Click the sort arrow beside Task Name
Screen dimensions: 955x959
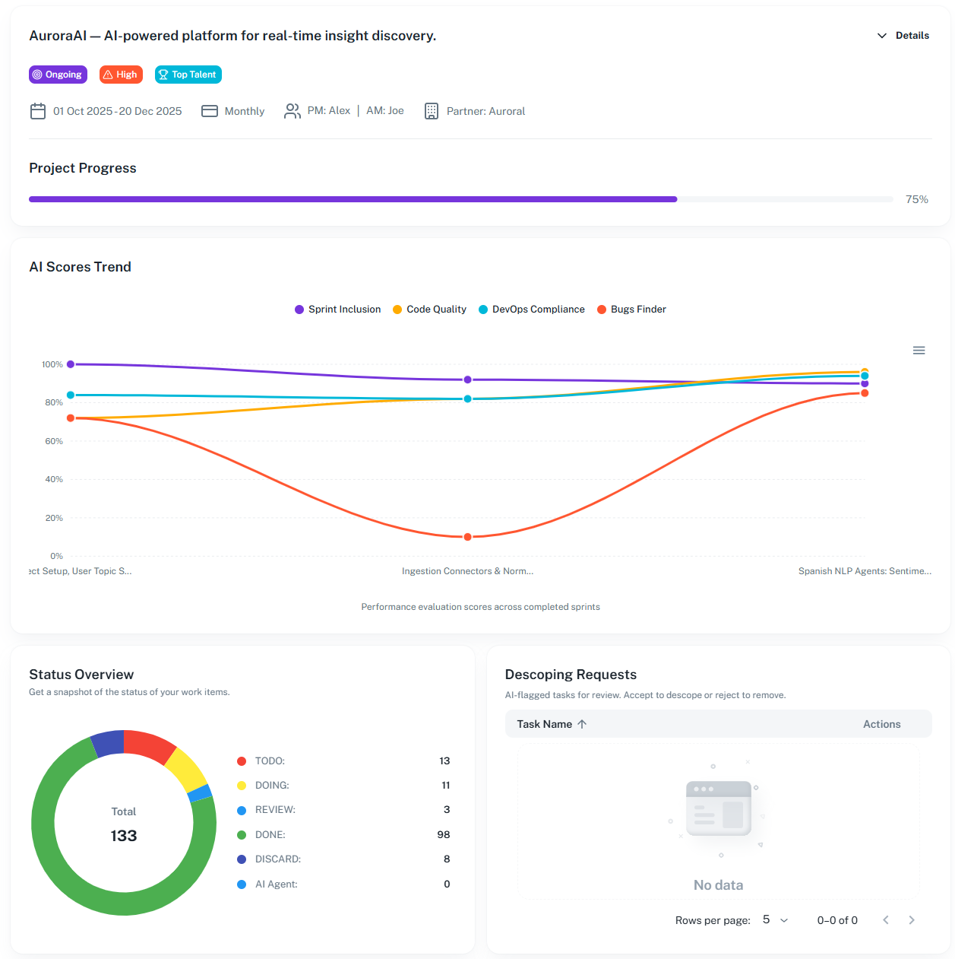click(x=582, y=724)
